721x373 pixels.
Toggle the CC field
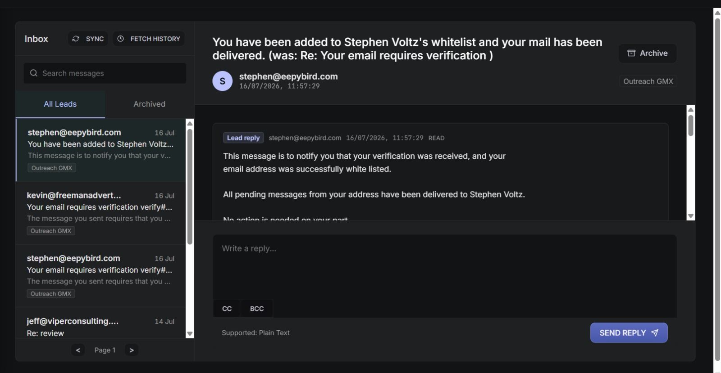point(227,309)
